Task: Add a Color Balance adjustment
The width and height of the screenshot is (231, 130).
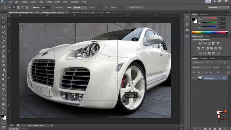Action: pyautogui.click(x=203, y=48)
